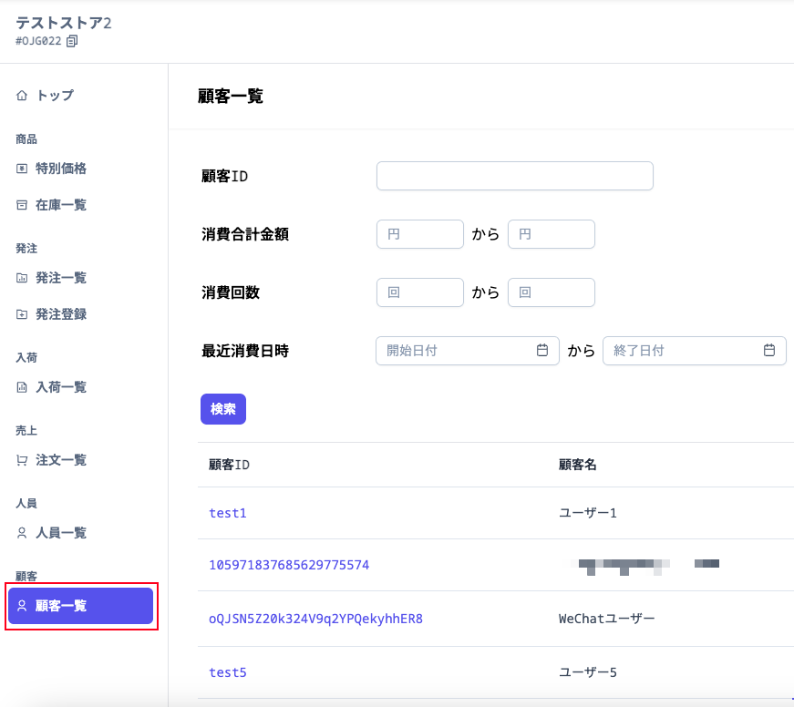Screen dimensions: 794x707
Task: Open calendar icon in 終了日付 field
Action: point(769,350)
